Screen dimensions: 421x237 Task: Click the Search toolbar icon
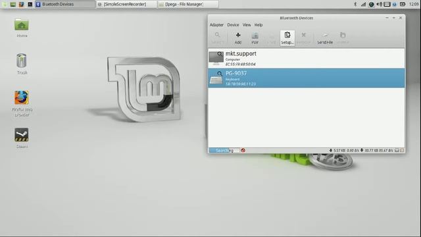217,35
